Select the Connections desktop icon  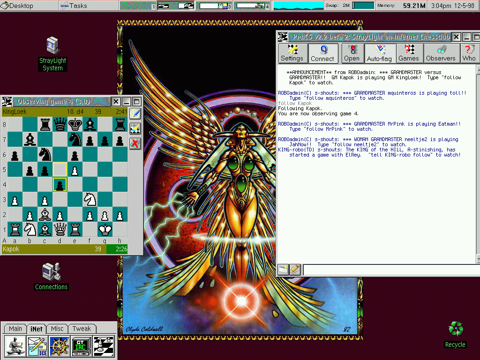tap(51, 277)
